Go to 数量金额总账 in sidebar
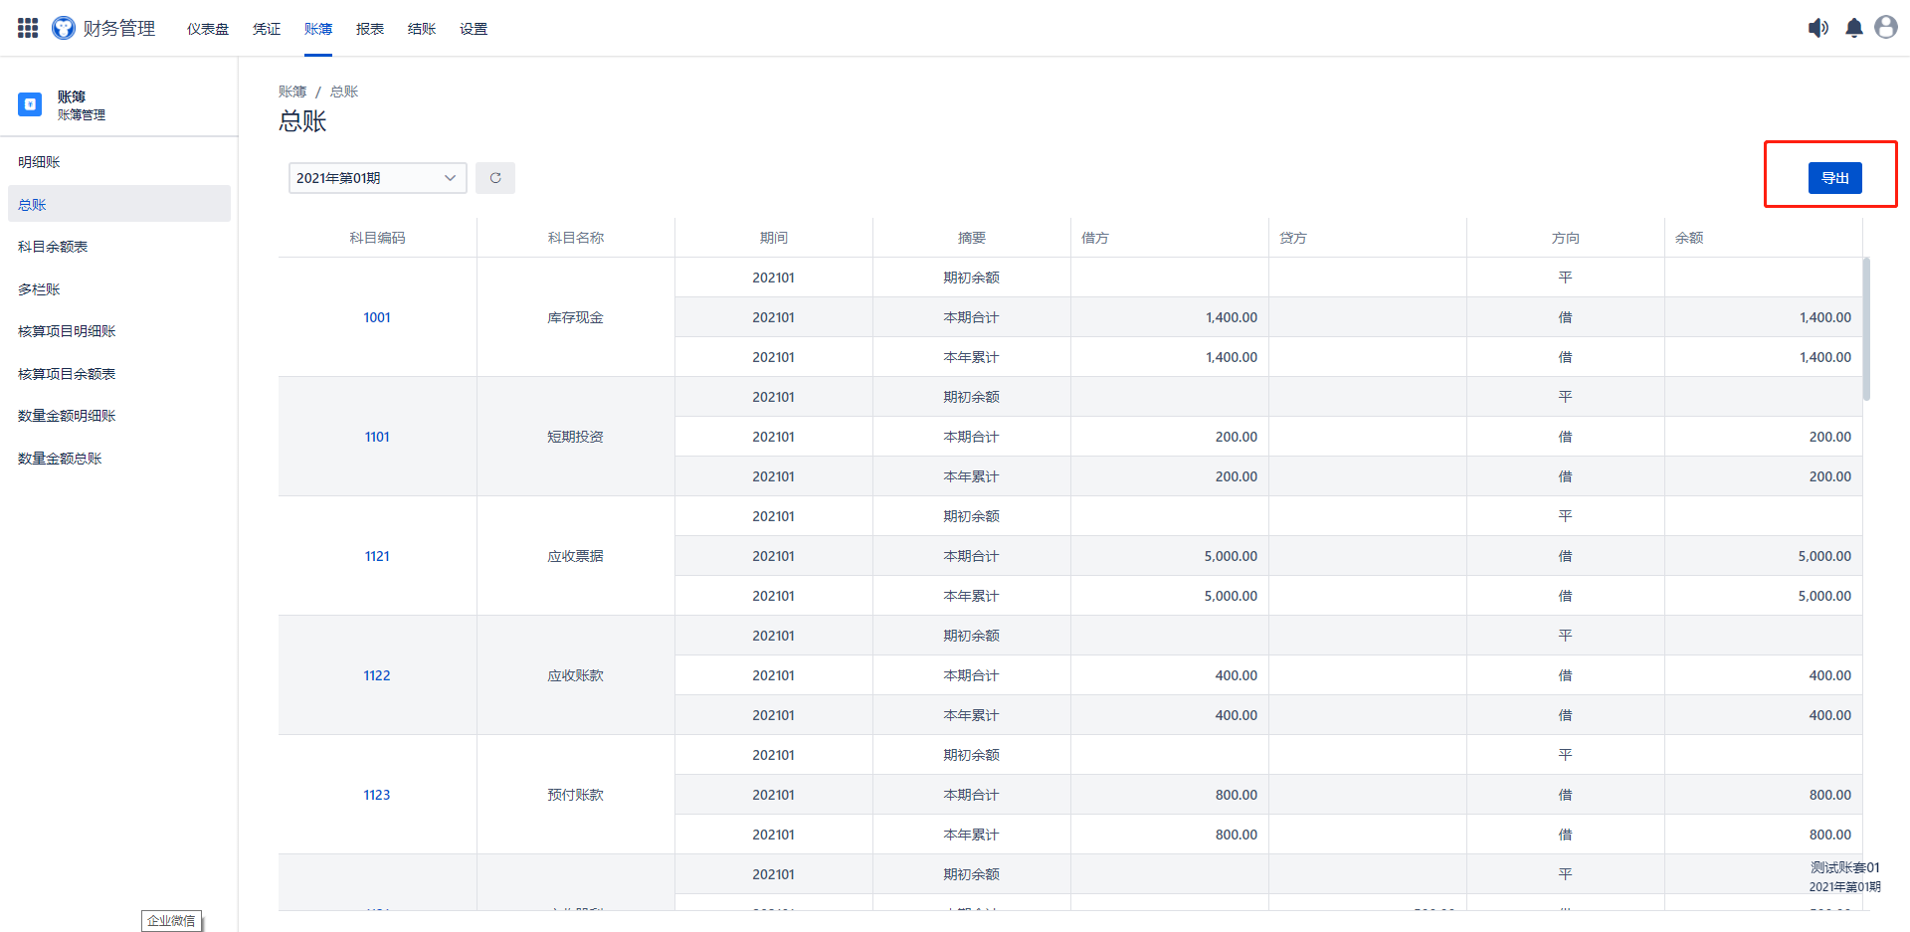The height and width of the screenshot is (932, 1910). coord(60,459)
